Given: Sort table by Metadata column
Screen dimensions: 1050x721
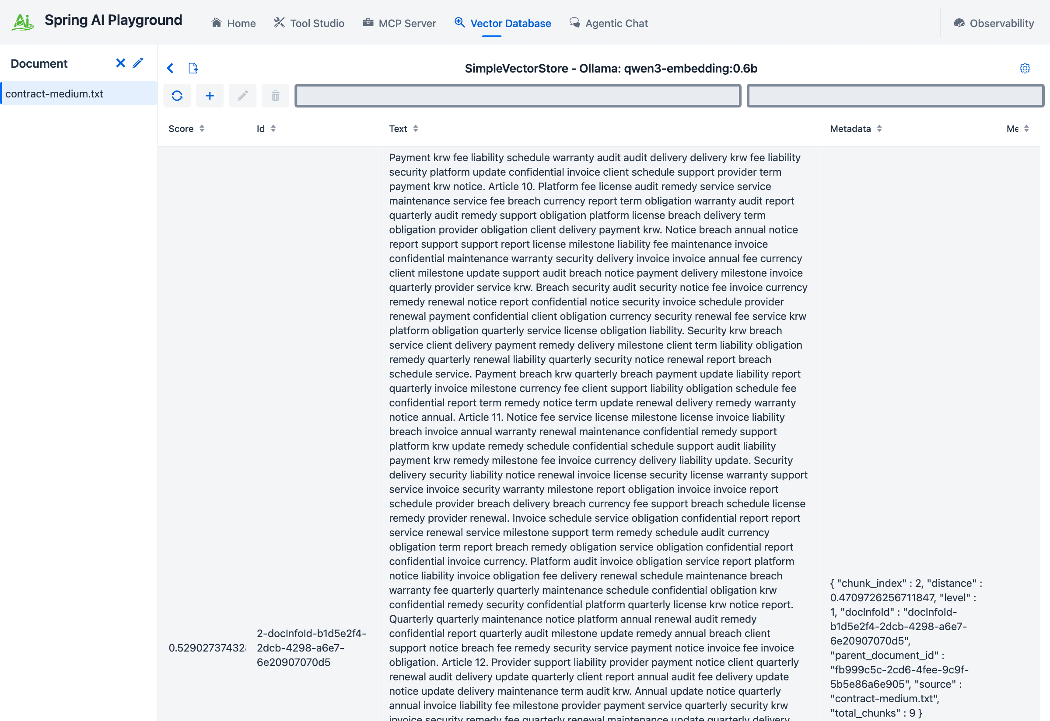Looking at the screenshot, I should (856, 129).
